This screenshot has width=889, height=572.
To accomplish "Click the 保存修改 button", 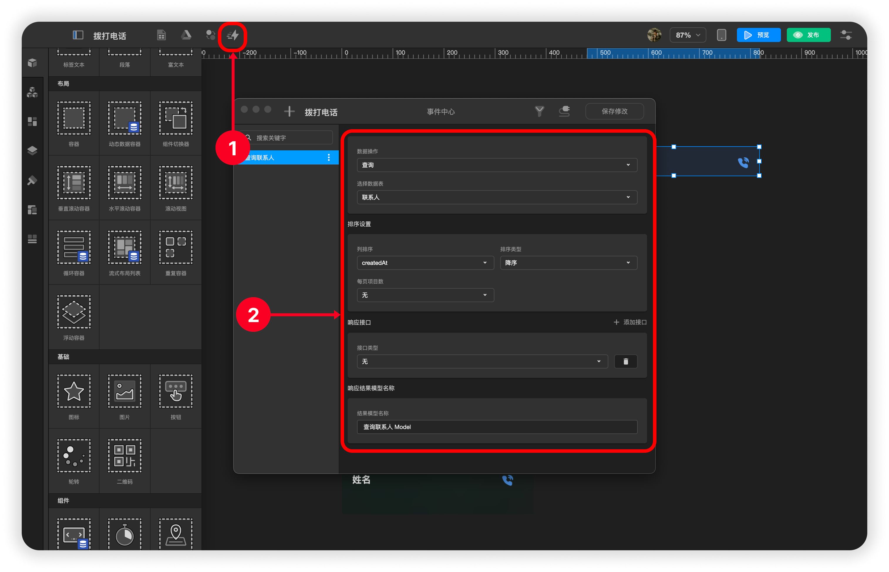I will pos(614,111).
